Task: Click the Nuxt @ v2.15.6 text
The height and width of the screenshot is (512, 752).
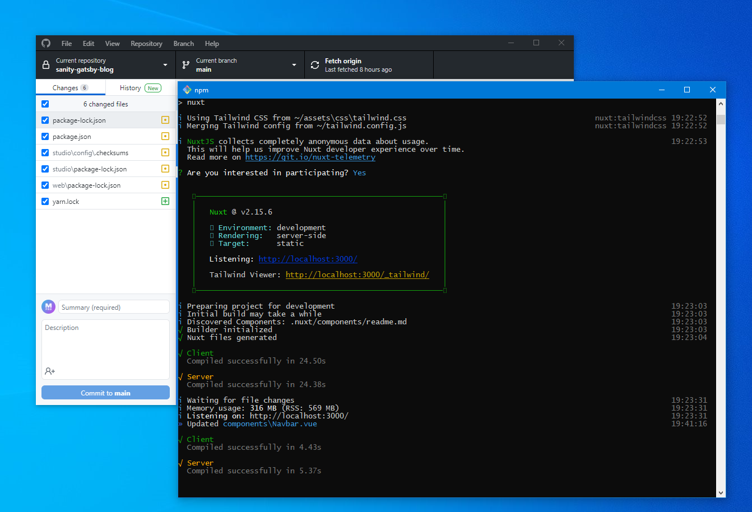Action: coord(241,212)
